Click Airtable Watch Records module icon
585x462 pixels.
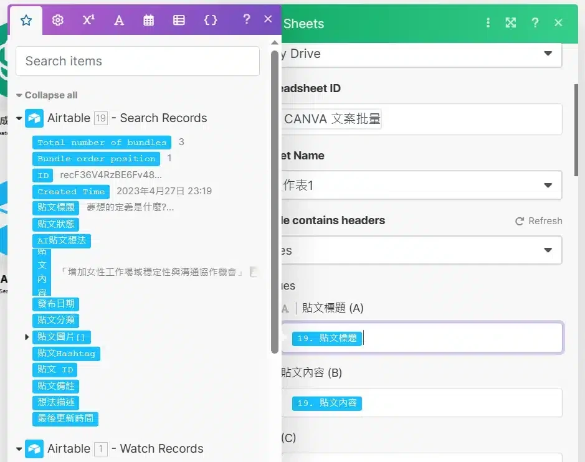click(34, 448)
